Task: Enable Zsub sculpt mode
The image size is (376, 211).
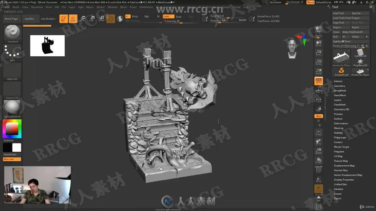Action: (x=179, y=17)
